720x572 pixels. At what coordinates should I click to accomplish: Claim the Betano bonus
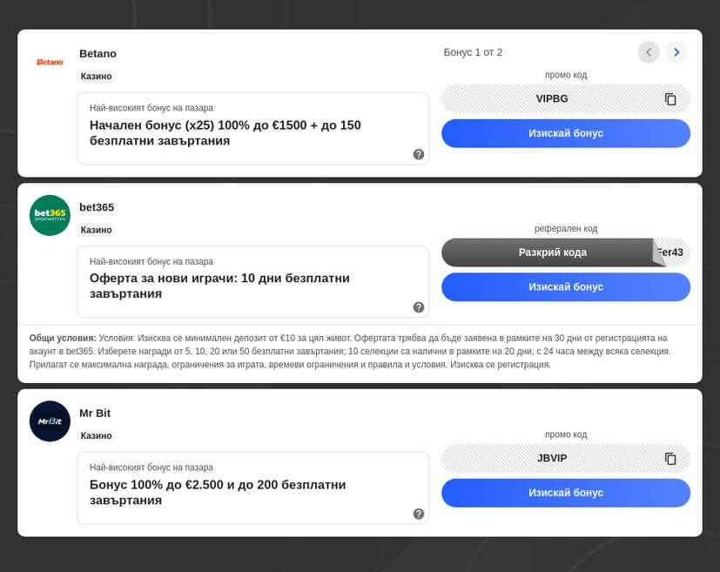[566, 133]
